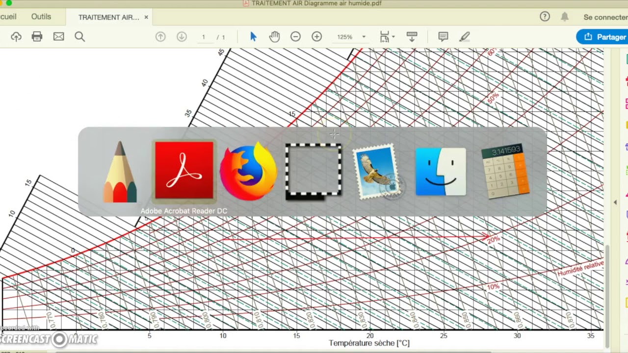
Task: Add a comment with speech bubble icon
Action: click(443, 37)
